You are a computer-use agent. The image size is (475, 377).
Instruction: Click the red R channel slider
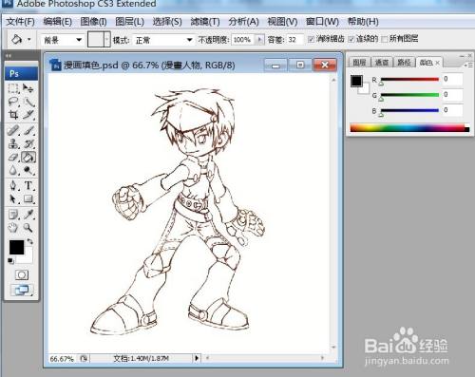pos(409,79)
